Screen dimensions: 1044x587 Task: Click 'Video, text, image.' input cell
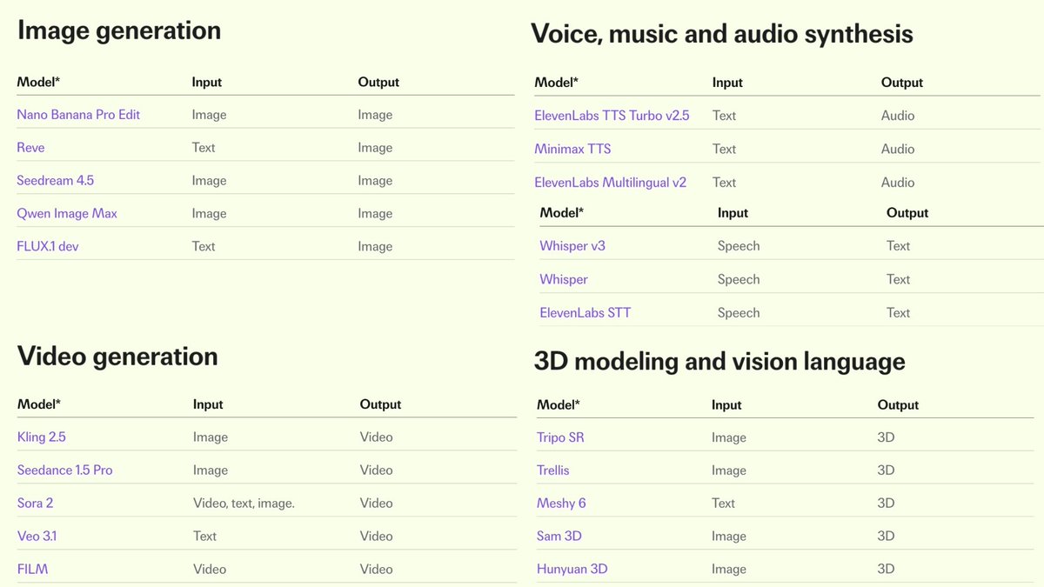tap(244, 504)
